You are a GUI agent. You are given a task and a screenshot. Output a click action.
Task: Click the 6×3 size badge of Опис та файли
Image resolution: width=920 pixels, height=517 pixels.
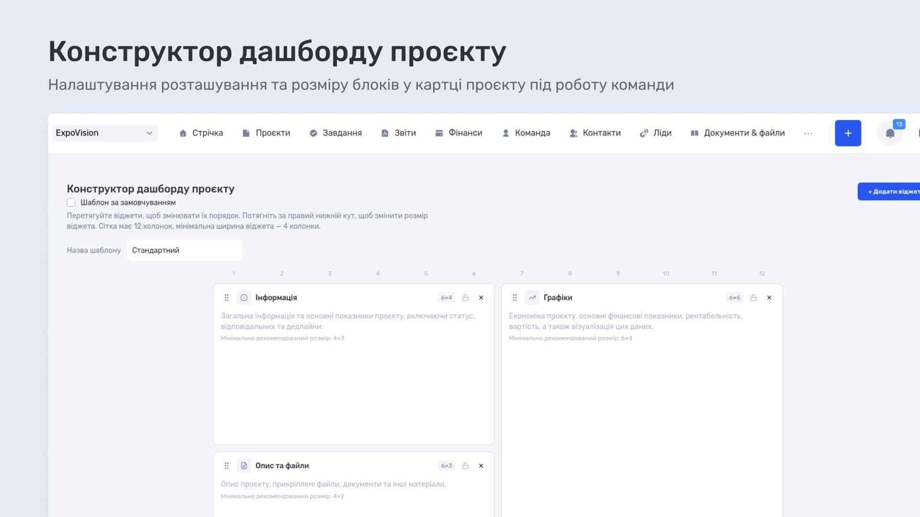447,466
